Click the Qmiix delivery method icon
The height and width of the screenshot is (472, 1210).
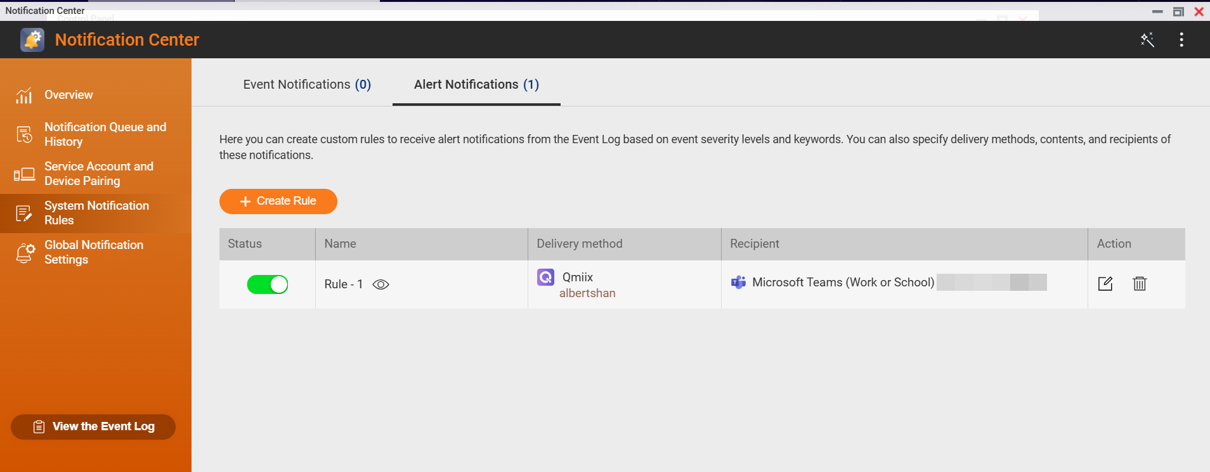click(x=545, y=277)
